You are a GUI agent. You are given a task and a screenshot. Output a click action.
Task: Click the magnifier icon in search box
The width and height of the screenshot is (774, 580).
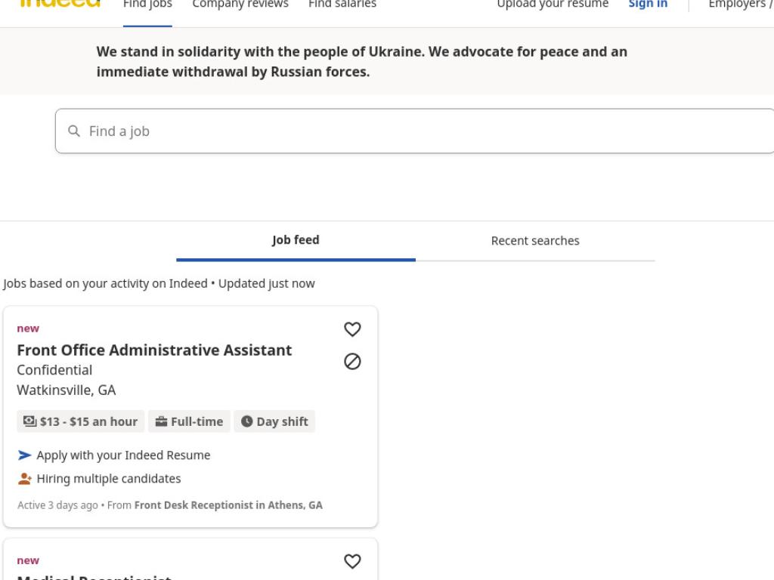[x=73, y=131]
